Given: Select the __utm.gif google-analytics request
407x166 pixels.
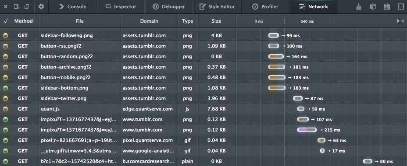Looking at the screenshot, I should point(203,151).
